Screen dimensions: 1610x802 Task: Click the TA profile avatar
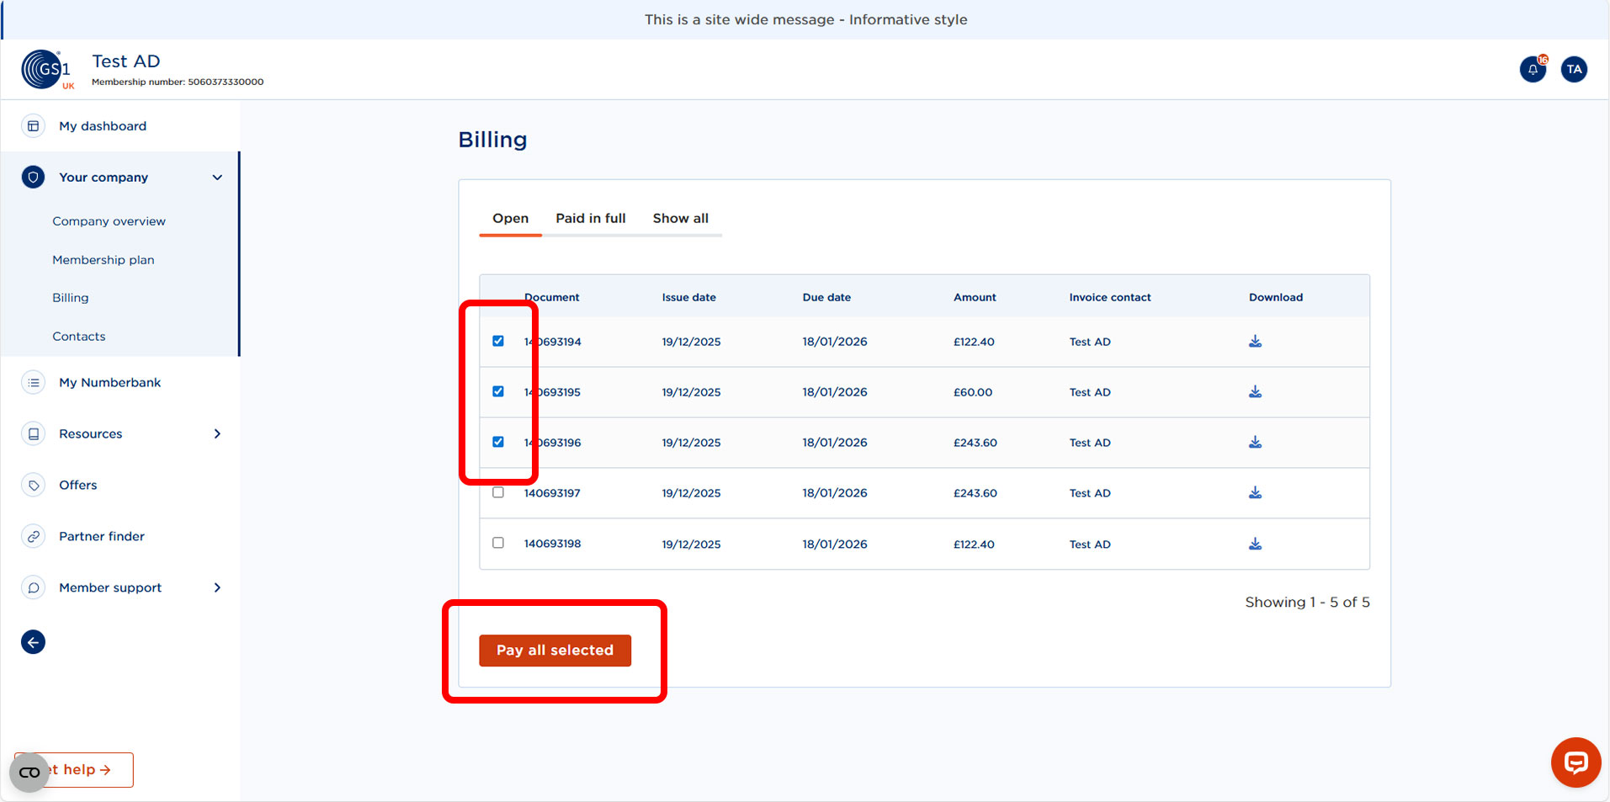(1573, 69)
